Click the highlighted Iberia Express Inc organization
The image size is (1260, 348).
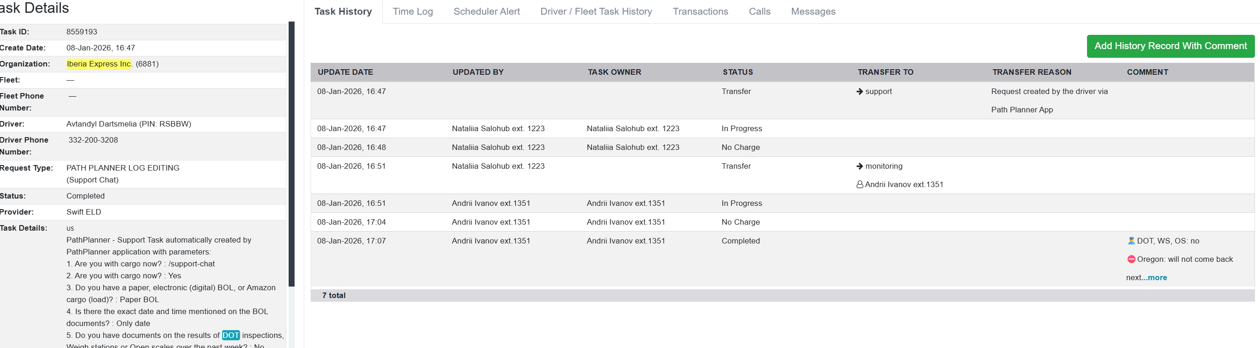99,64
